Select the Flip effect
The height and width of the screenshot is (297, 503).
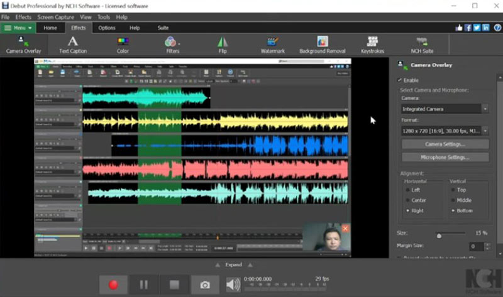click(x=223, y=45)
